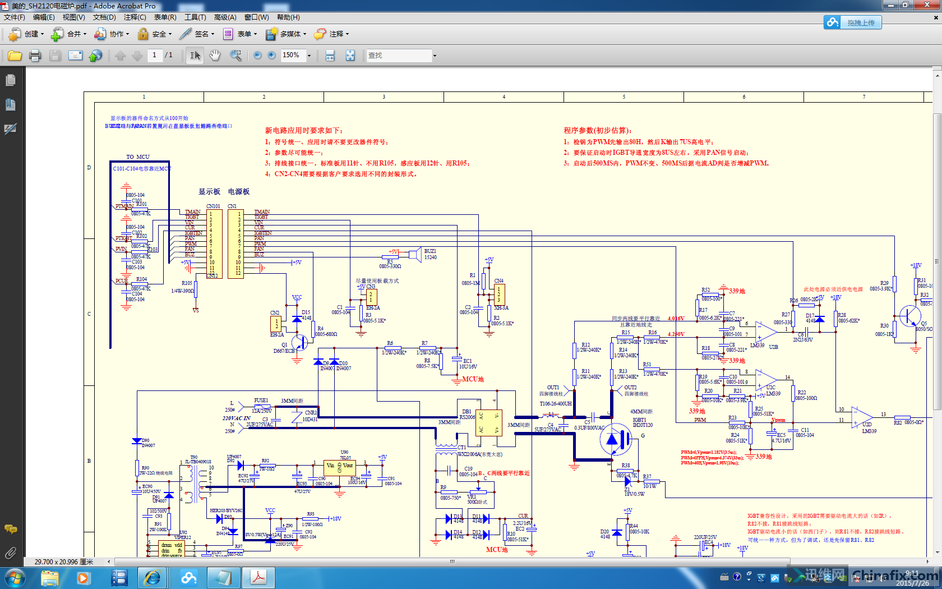Open Windows Explorer from taskbar
The height and width of the screenshot is (589, 942).
coord(49,578)
